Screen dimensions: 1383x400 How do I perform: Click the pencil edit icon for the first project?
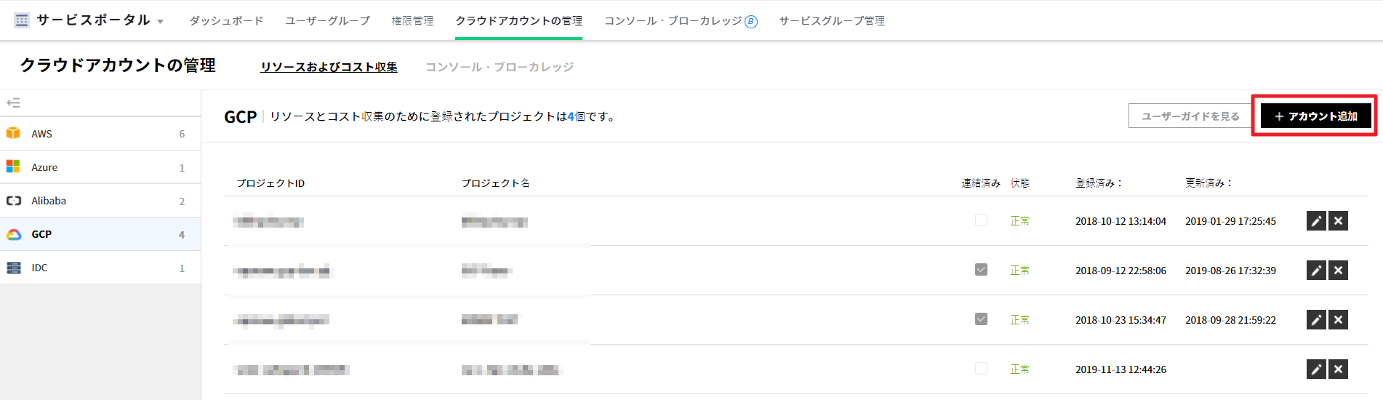[1316, 221]
